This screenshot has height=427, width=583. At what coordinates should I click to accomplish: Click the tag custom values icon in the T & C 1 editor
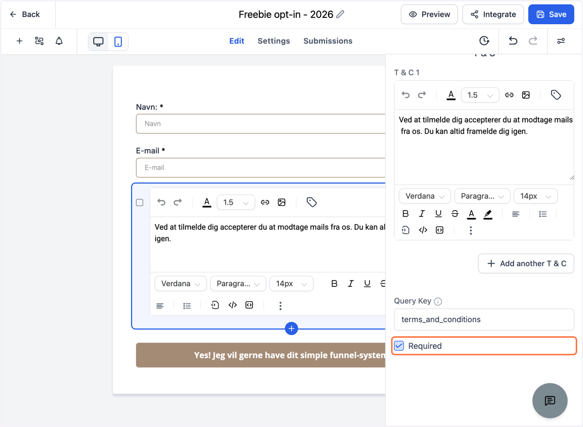[556, 95]
